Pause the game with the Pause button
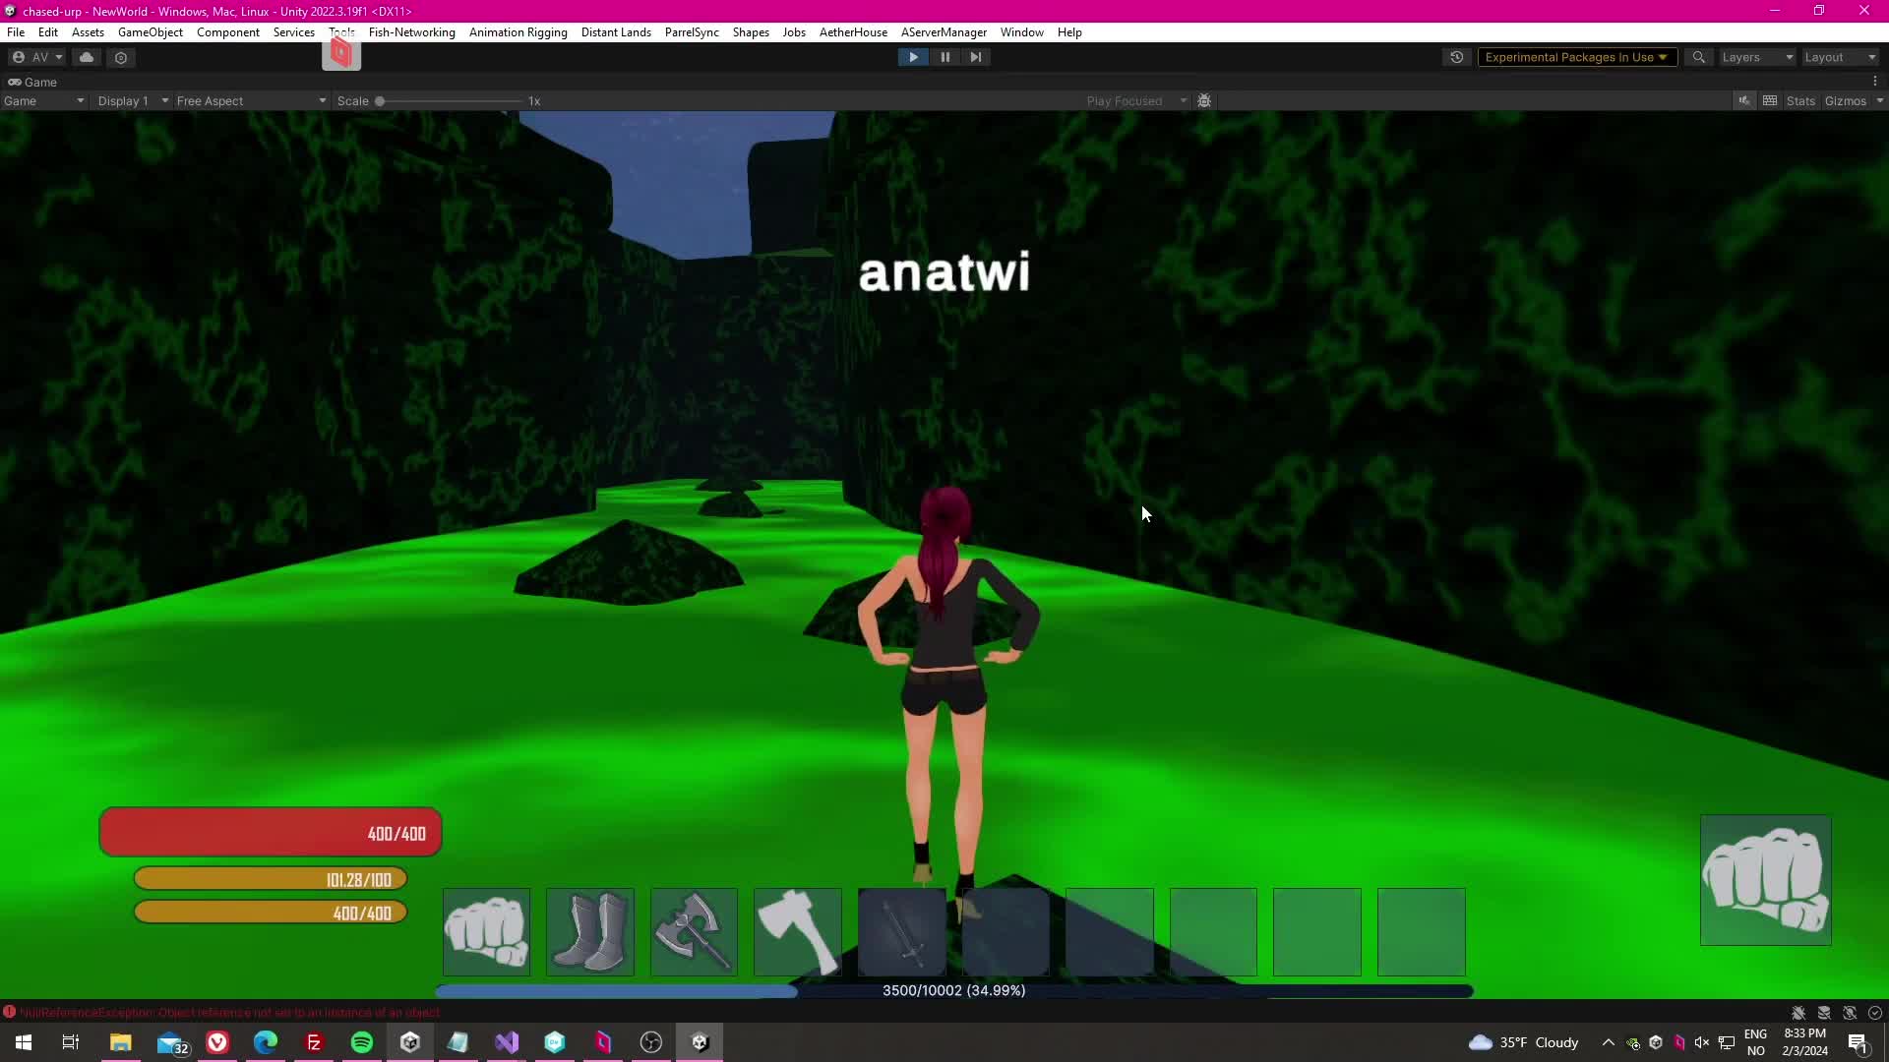1889x1062 pixels. coord(944,57)
